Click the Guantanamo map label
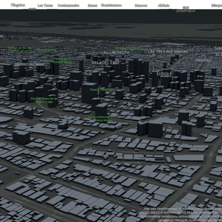This screenshot has height=222, width=222. (x=111, y=5)
